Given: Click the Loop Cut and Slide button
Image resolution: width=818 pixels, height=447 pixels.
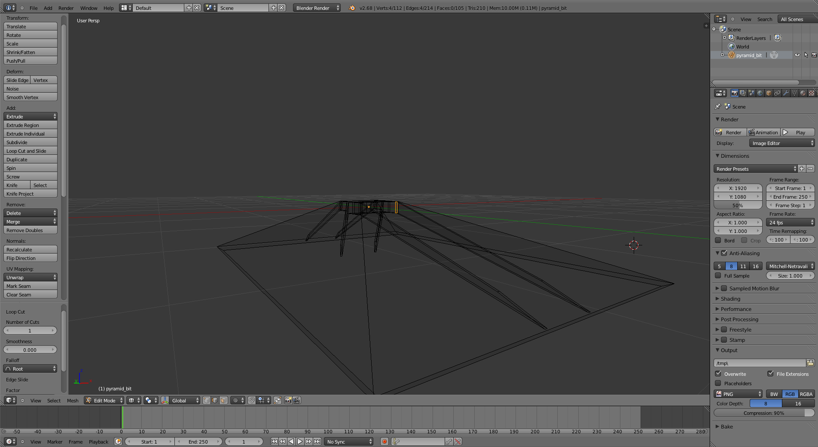Looking at the screenshot, I should click(x=30, y=151).
